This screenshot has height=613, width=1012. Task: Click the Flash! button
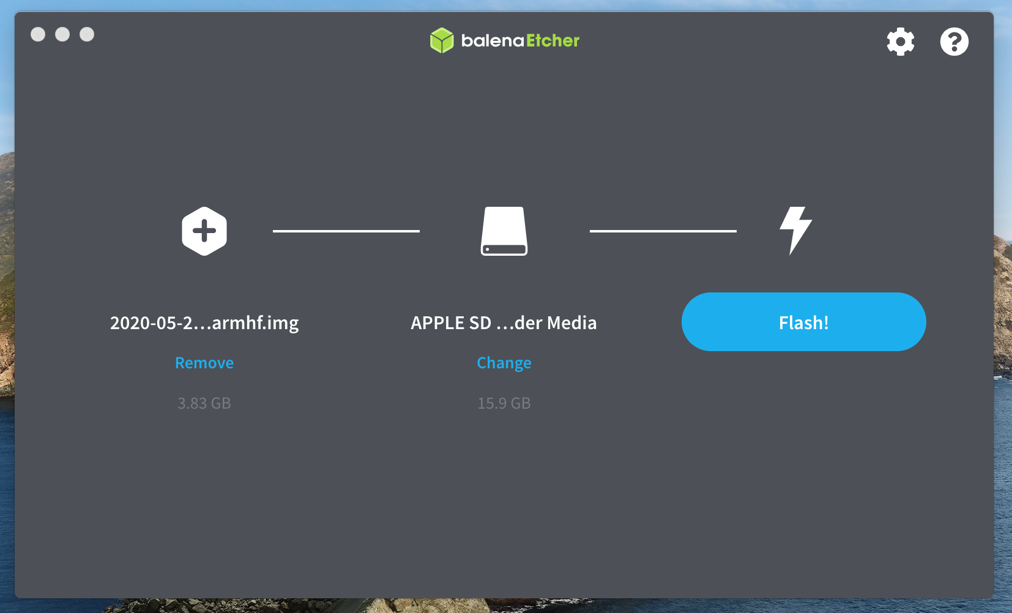click(803, 322)
